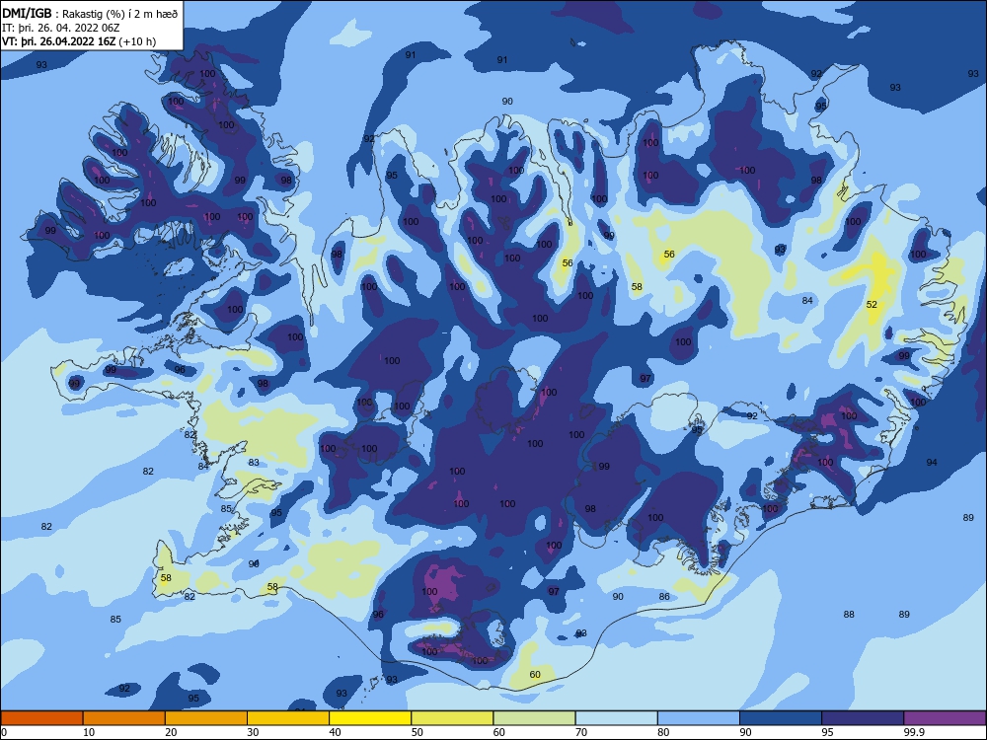Image resolution: width=987 pixels, height=740 pixels.
Task: Click the '83' humidity value on the map
Action: pos(254,463)
